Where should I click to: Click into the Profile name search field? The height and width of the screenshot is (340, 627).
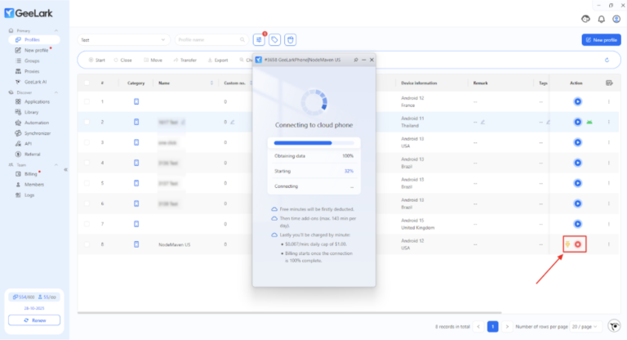pyautogui.click(x=207, y=39)
